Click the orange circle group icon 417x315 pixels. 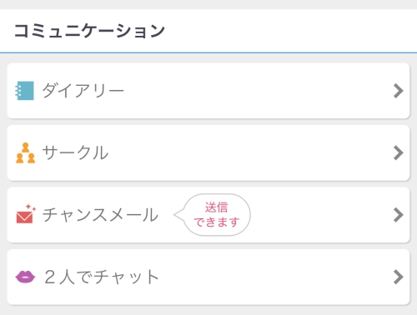click(x=25, y=152)
